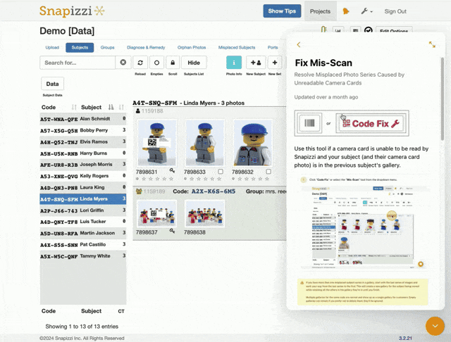Image resolution: width=451 pixels, height=342 pixels.
Task: Click the list icon button beside Edit Options
Action: (355, 30)
